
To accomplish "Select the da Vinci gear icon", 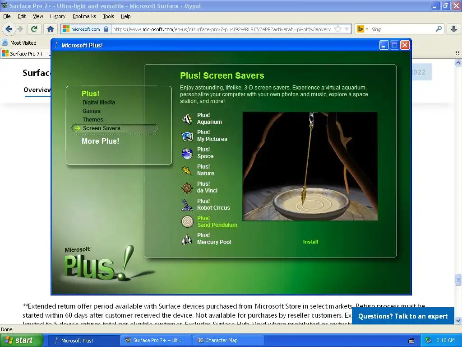I will (187, 188).
